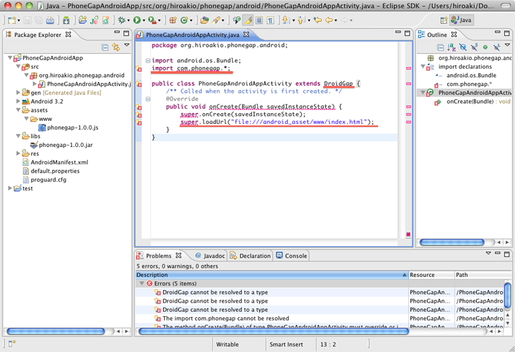
Task: Click the New Java Class icon
Action: 184,21
